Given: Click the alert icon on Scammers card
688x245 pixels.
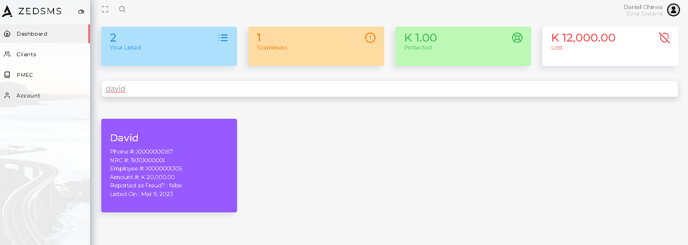Looking at the screenshot, I should click(370, 38).
